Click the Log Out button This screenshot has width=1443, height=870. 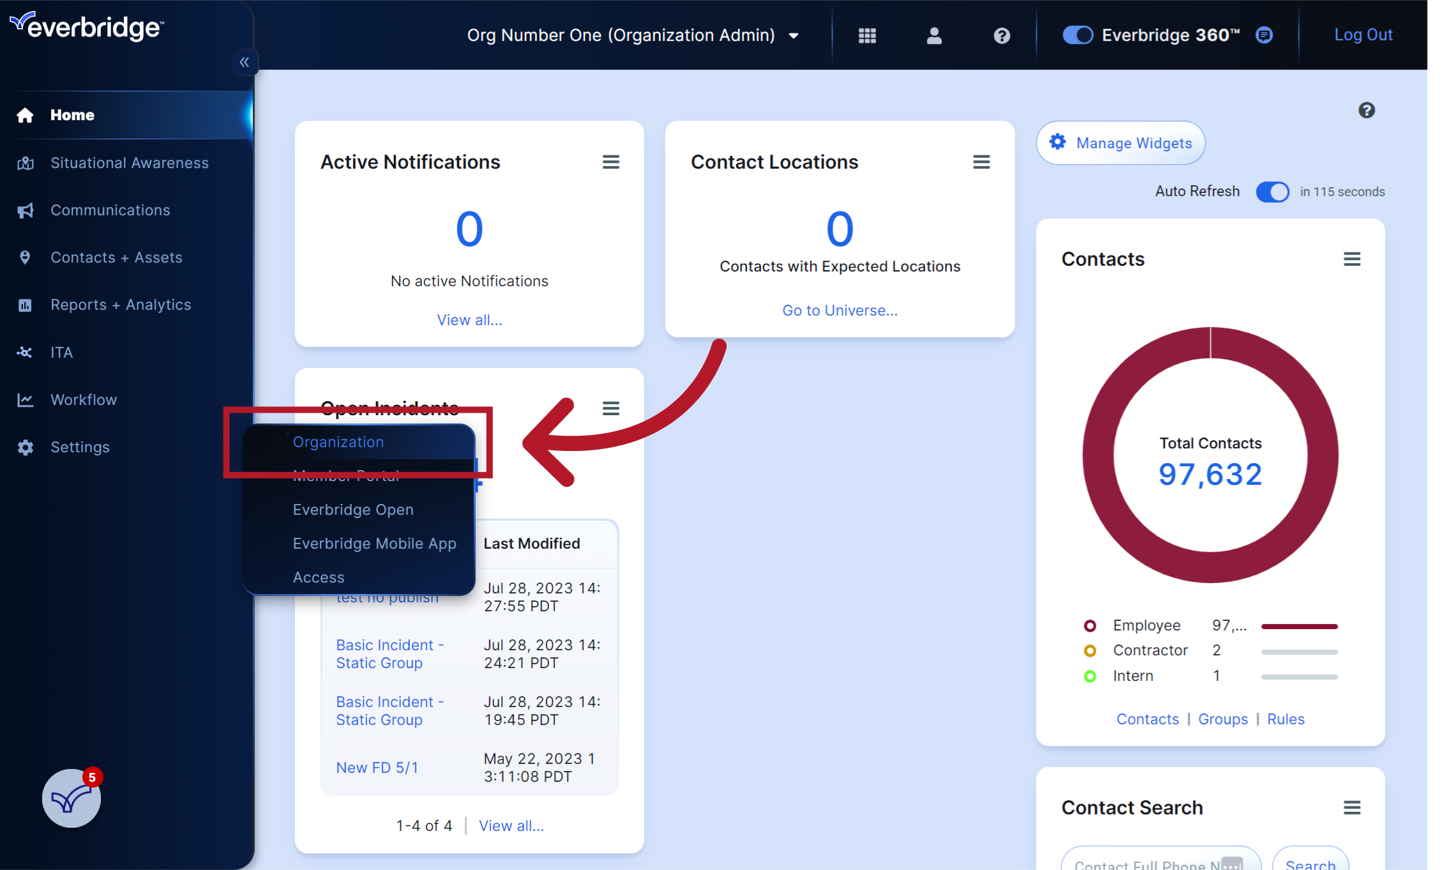[x=1363, y=34]
